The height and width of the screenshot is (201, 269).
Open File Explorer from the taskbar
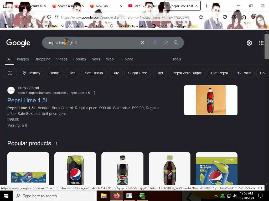[104, 196]
